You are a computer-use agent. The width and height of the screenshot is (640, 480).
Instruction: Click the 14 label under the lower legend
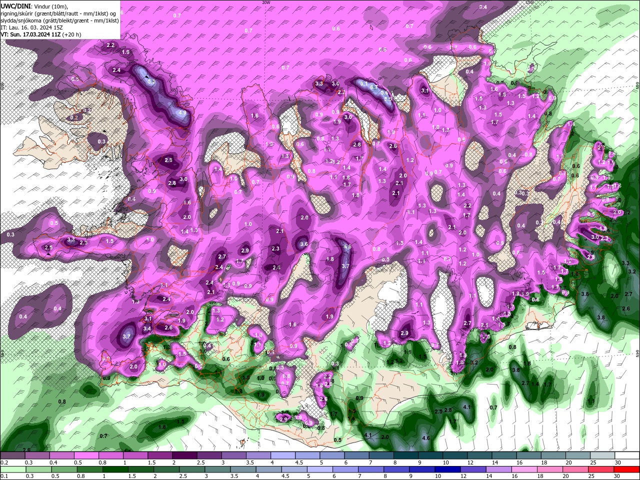pyautogui.click(x=488, y=476)
